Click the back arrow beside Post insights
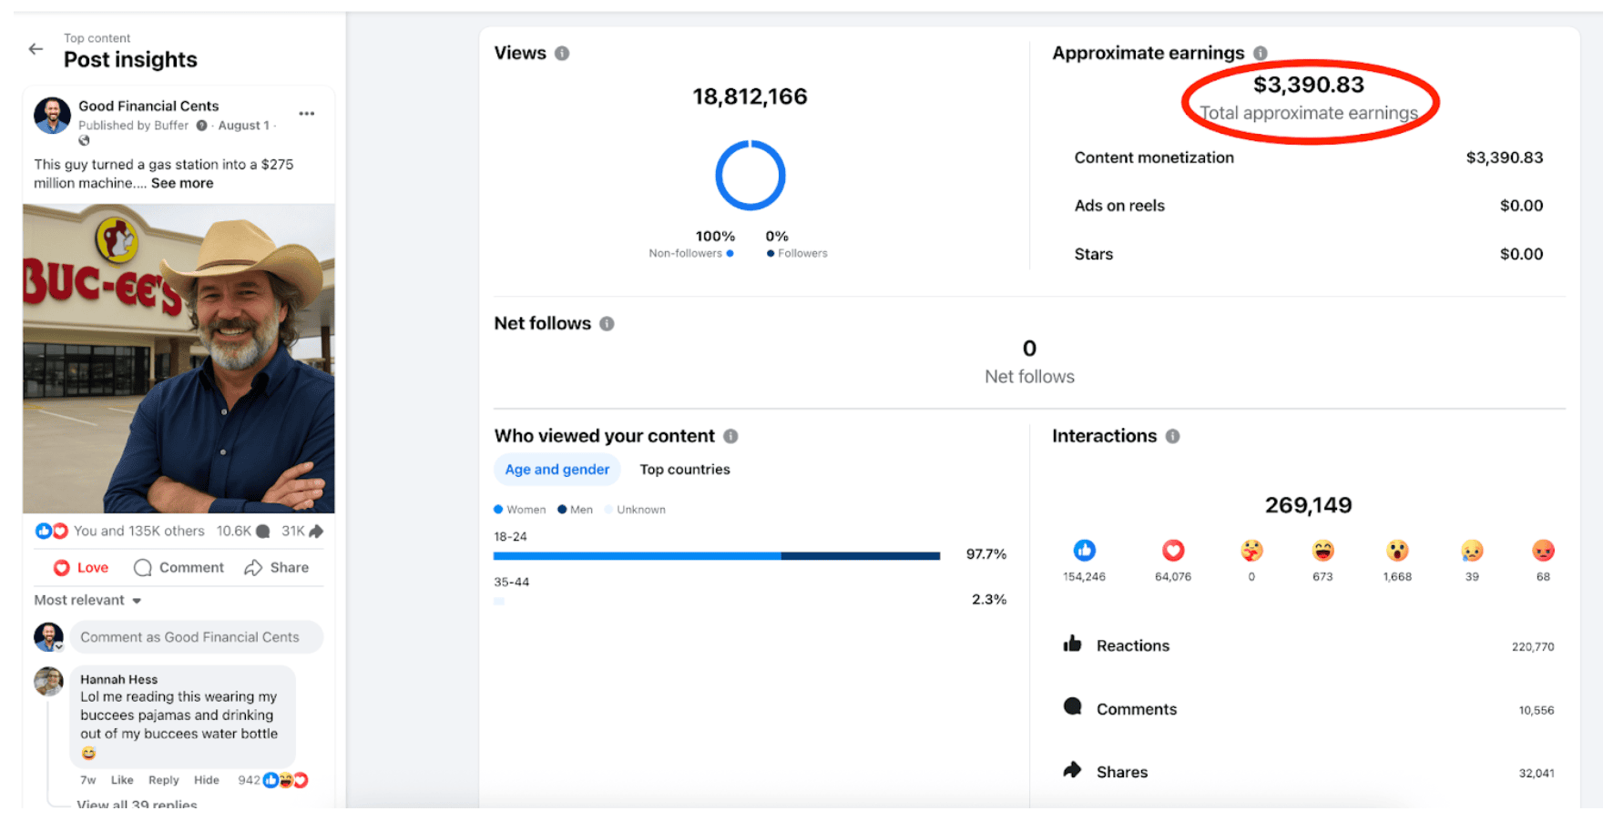Image resolution: width=1603 pixels, height=821 pixels. [x=36, y=49]
